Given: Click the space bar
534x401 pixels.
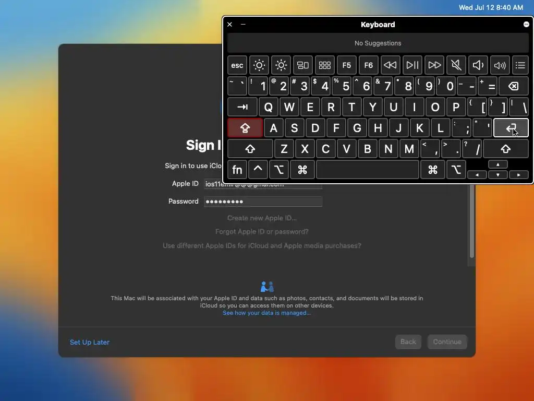Looking at the screenshot, I should coord(368,170).
